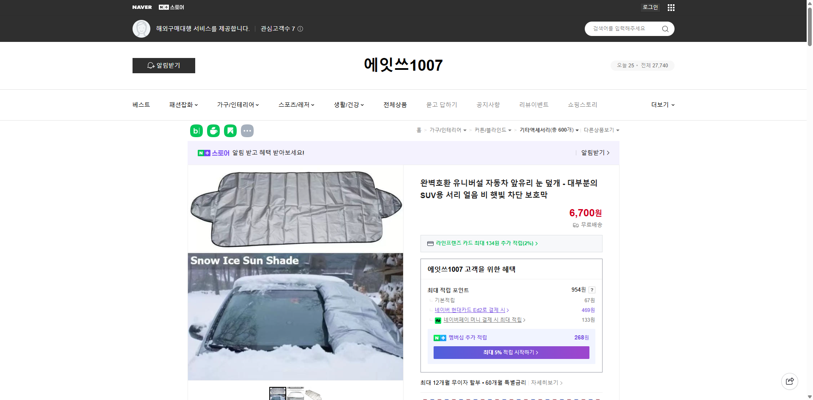Viewport: 813px width, 400px height.
Task: Click the question mark beside 최대 적립 포인트
Action: click(x=592, y=290)
